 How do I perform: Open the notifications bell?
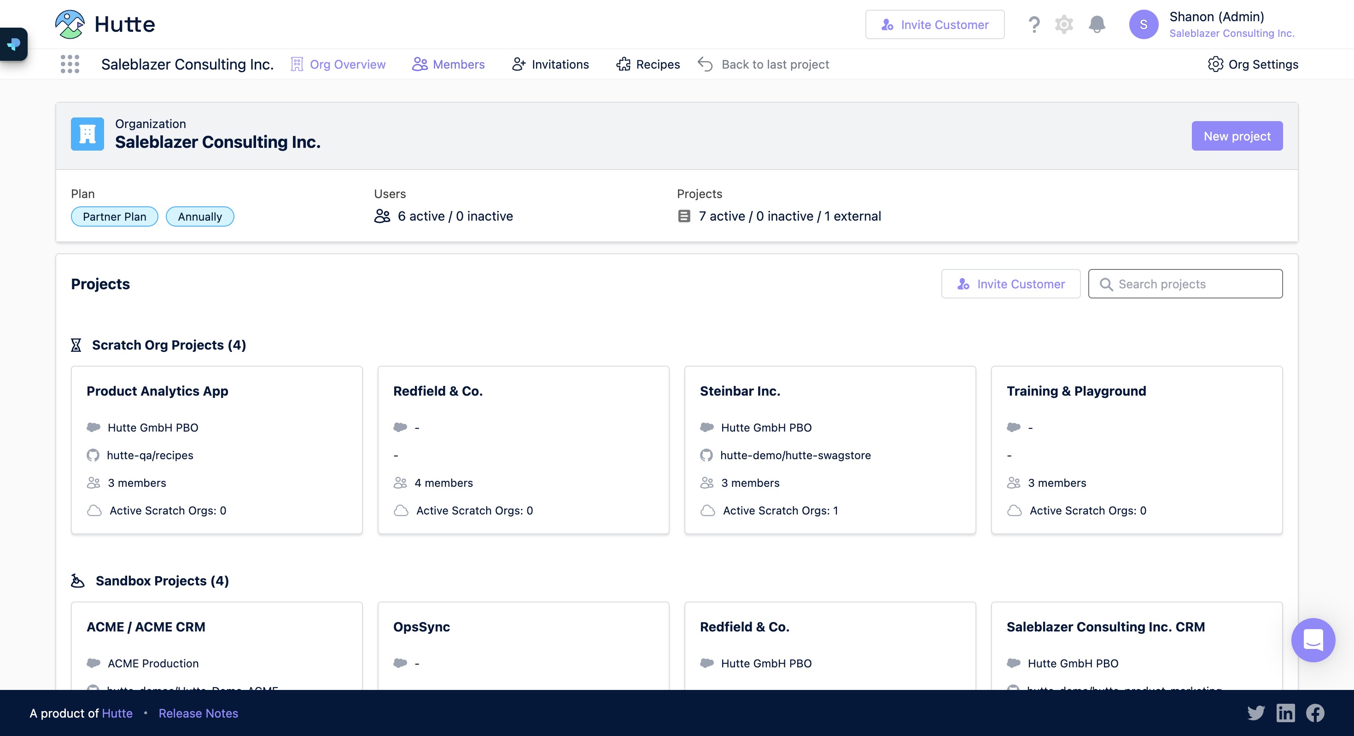click(1097, 25)
